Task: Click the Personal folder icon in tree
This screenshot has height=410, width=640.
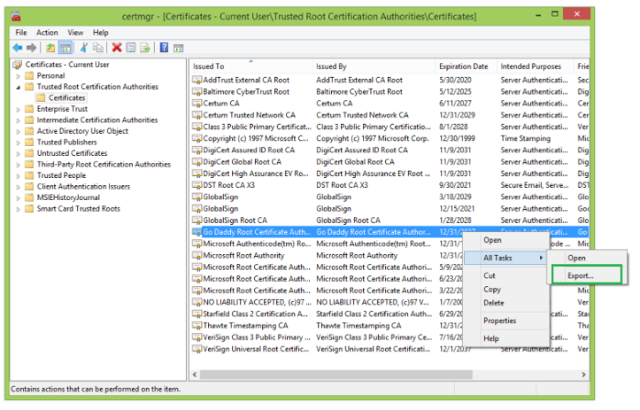Action: 29,75
